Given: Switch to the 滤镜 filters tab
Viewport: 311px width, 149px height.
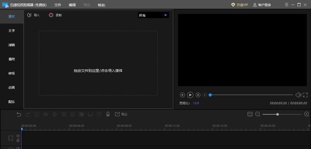Looking at the screenshot, I should pos(12,45).
